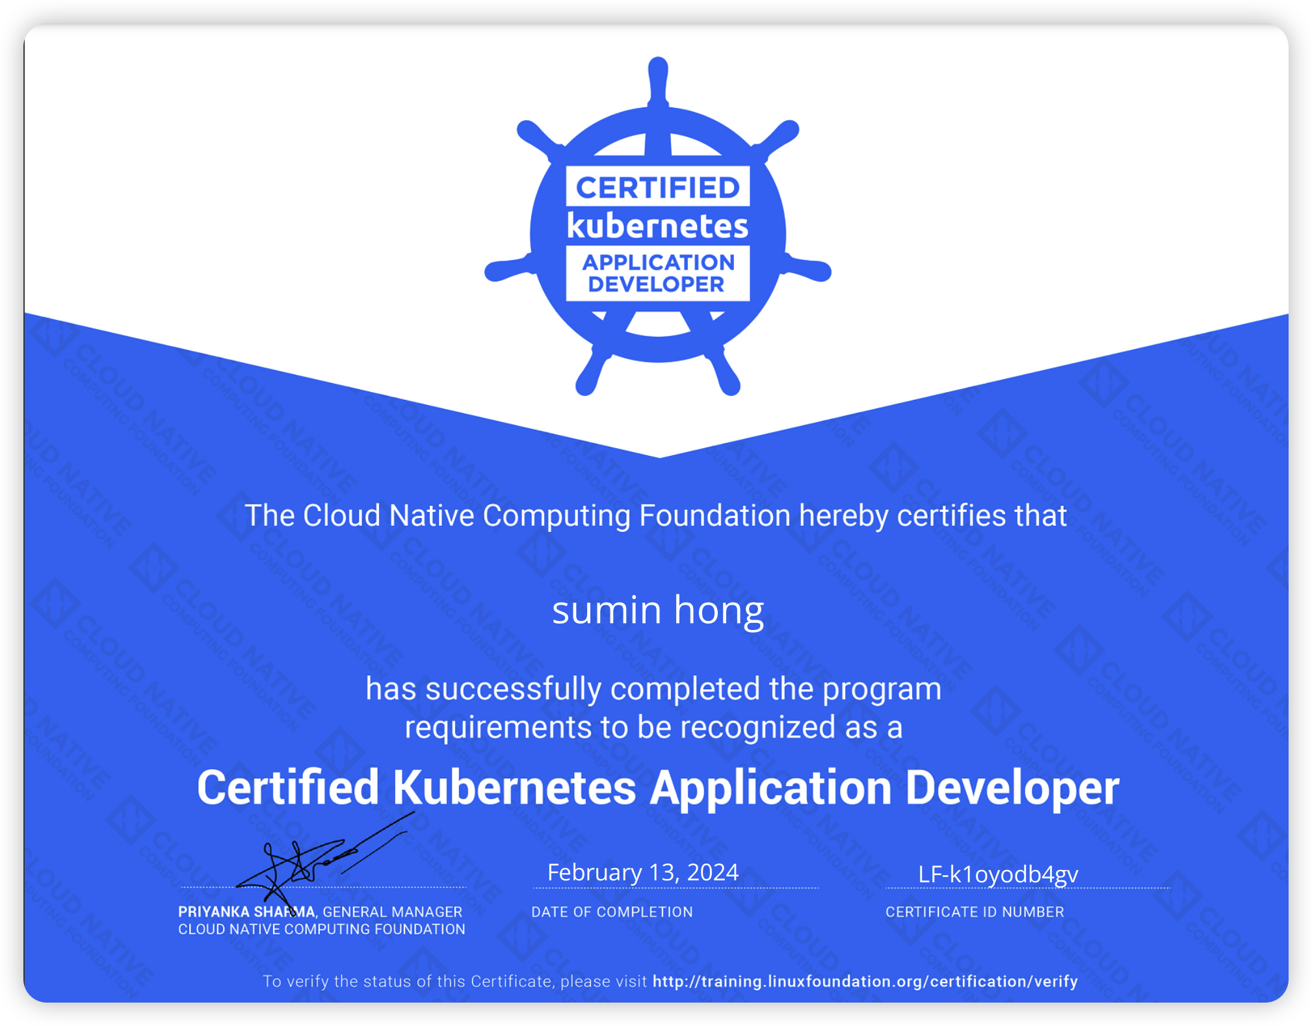This screenshot has height=1026, width=1312.
Task: Click the date February 13, 2024
Action: point(642,872)
